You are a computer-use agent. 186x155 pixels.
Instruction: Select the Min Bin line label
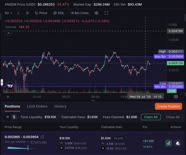[x=160, y=87]
